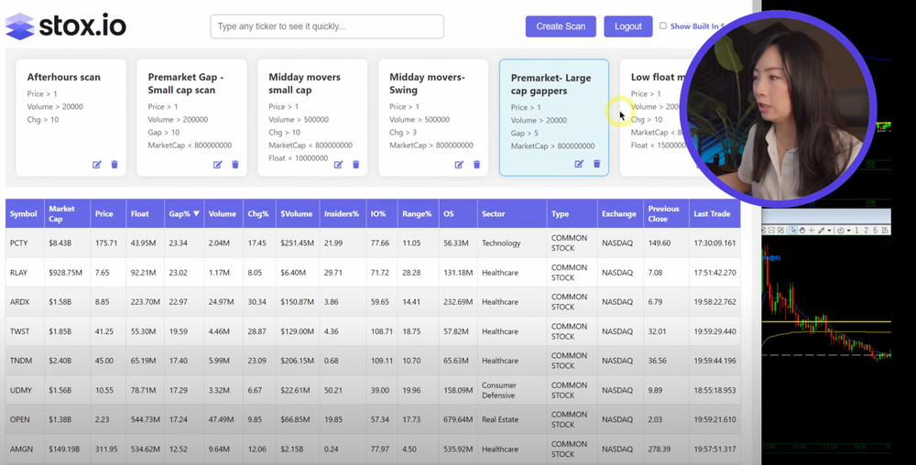The width and height of the screenshot is (916, 465).
Task: Click the $149.19B market cap cell
Action: pos(67,449)
